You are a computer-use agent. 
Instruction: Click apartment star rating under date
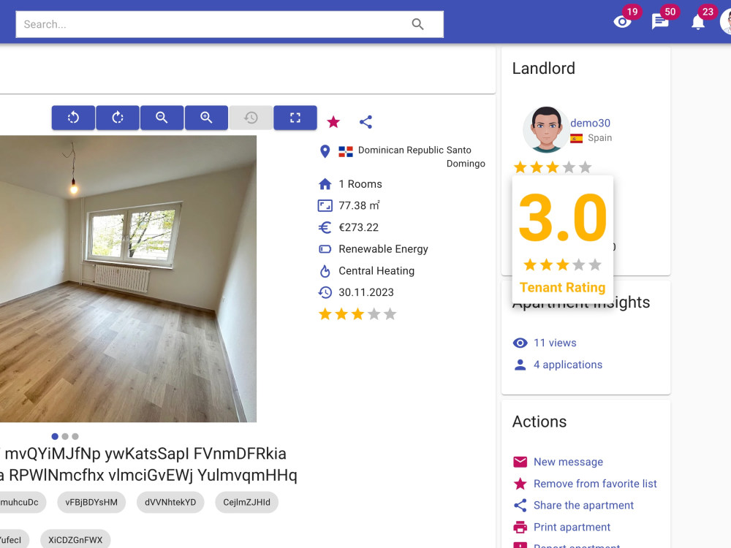[357, 314]
